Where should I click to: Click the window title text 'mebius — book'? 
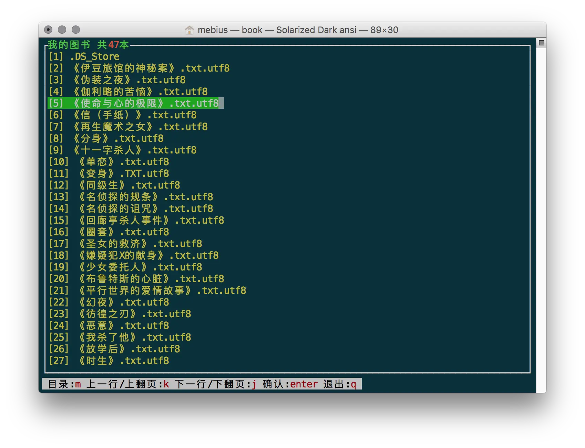click(x=230, y=30)
